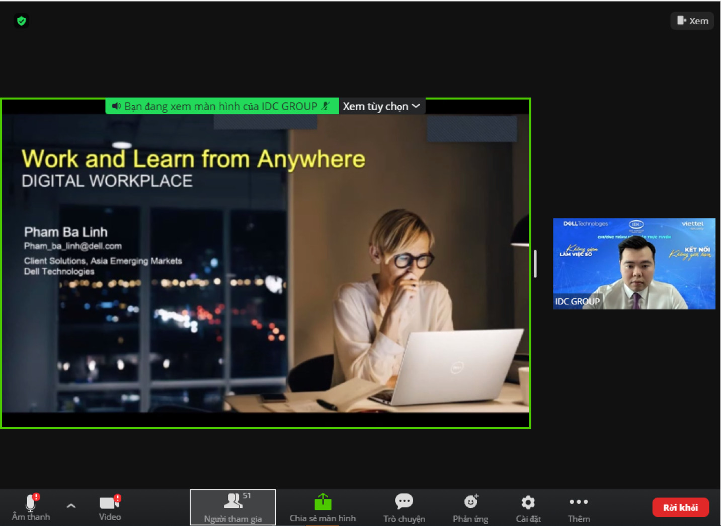Expand the audio options caret
This screenshot has height=526, width=721.
pyautogui.click(x=71, y=505)
